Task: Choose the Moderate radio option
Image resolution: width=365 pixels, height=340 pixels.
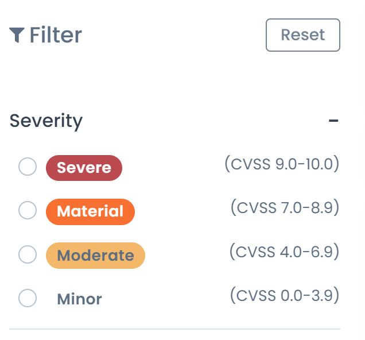Action: pyautogui.click(x=28, y=254)
